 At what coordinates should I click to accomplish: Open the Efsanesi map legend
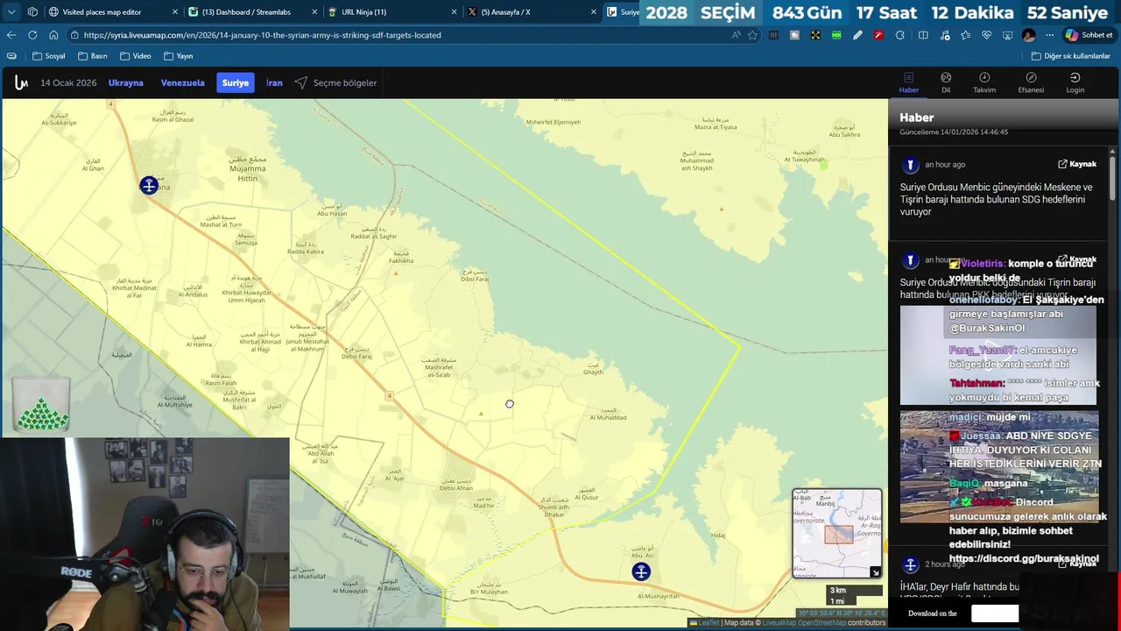[1031, 82]
